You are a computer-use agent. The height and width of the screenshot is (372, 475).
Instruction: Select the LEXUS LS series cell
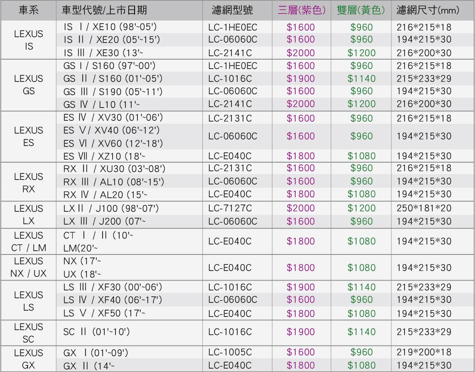[x=29, y=301]
